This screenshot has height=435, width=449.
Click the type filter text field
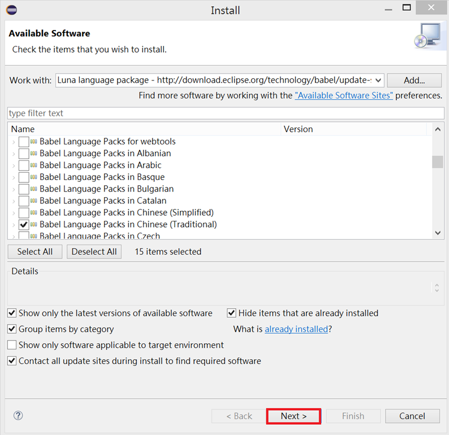pos(226,113)
